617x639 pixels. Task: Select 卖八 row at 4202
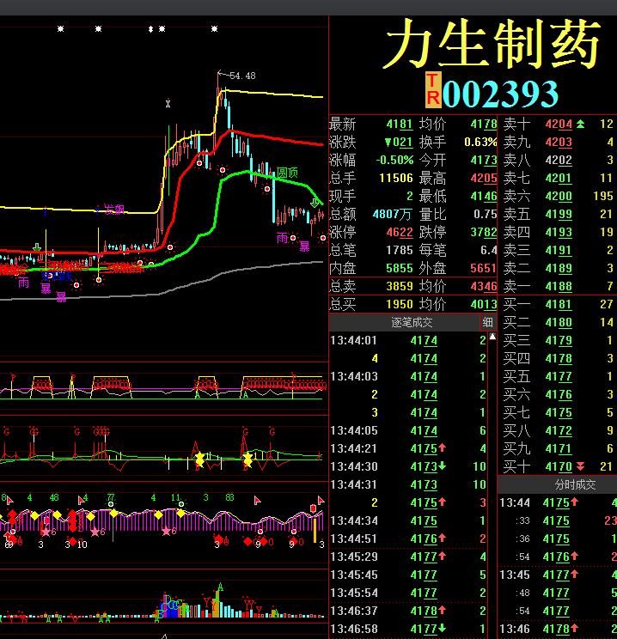click(558, 160)
